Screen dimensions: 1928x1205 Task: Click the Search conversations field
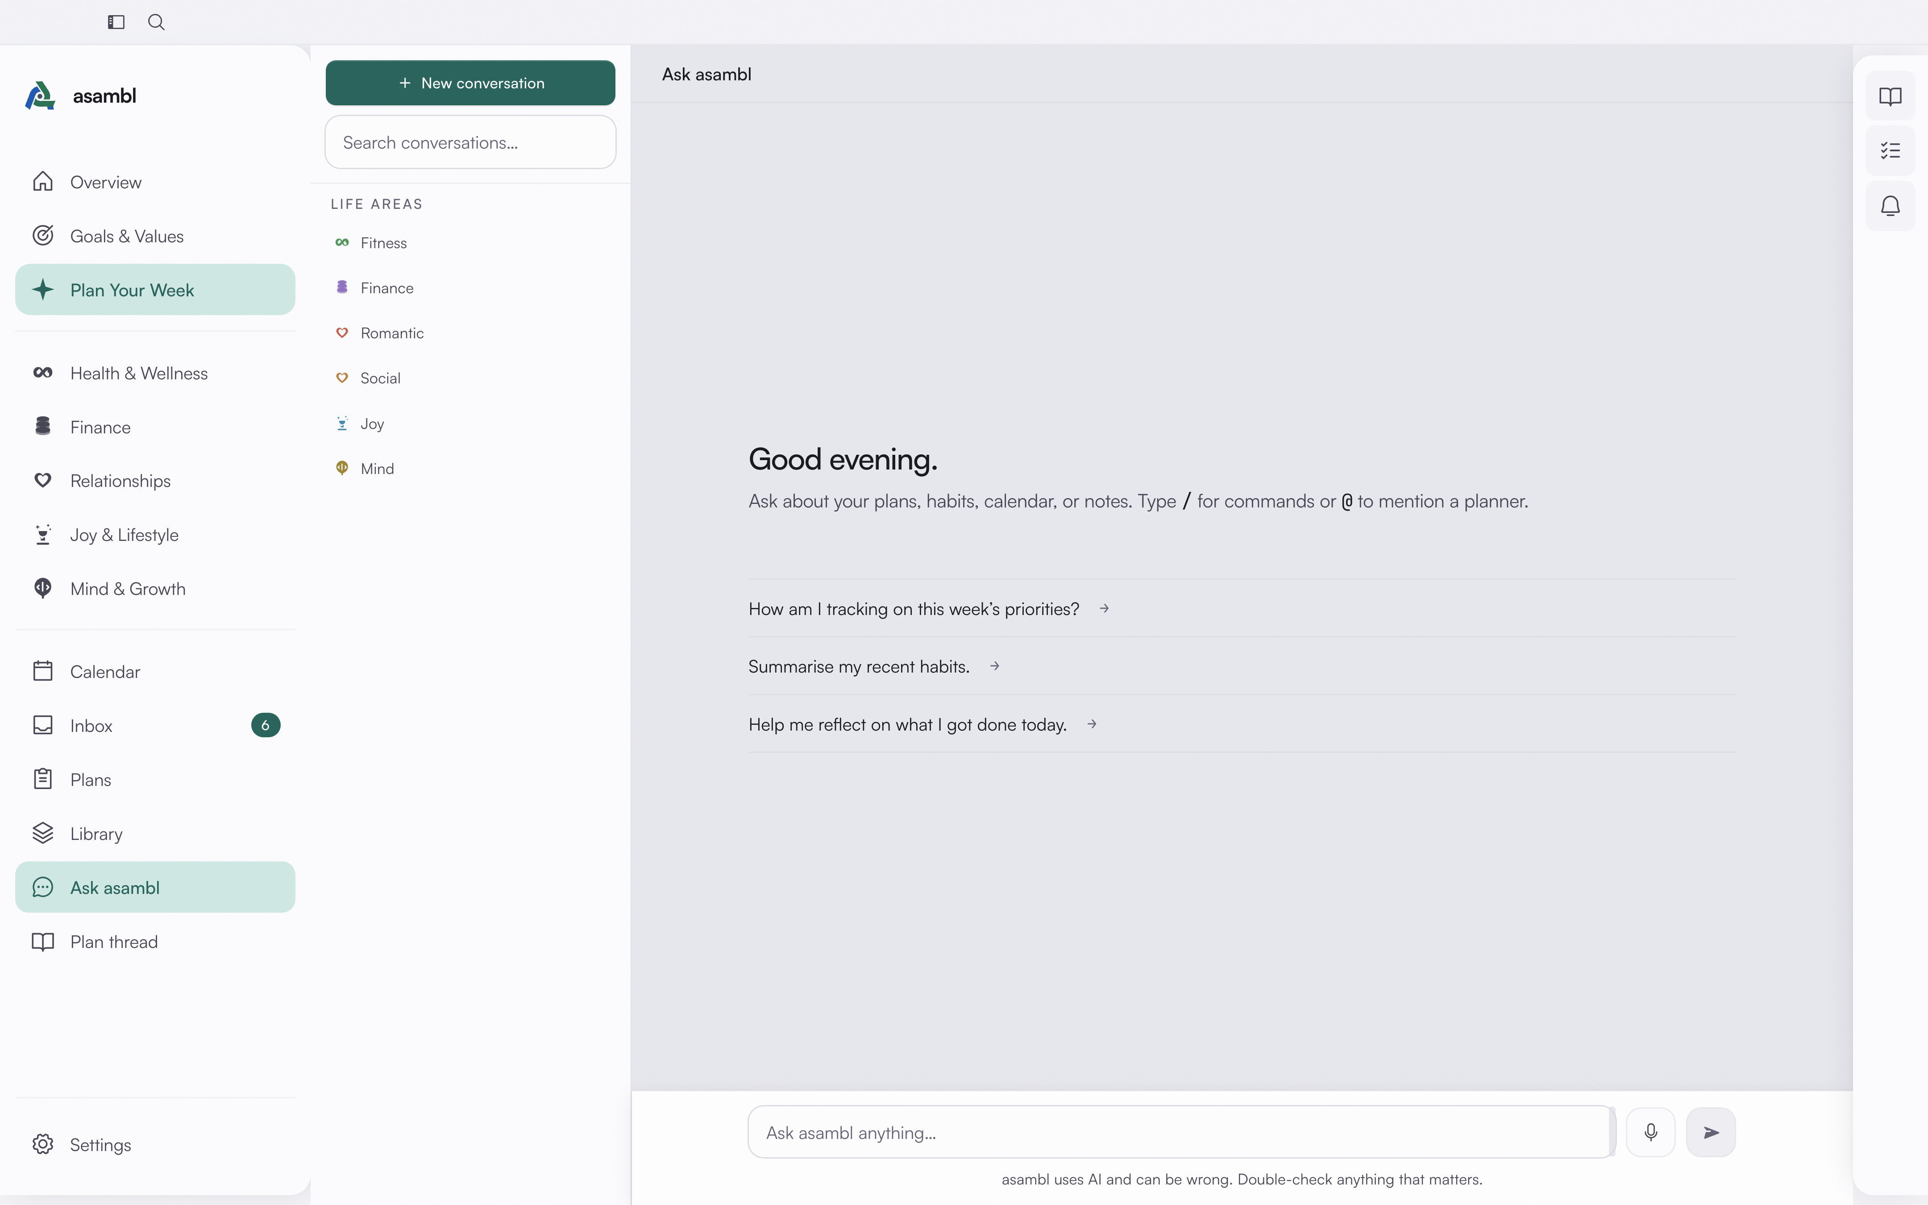tap(470, 142)
